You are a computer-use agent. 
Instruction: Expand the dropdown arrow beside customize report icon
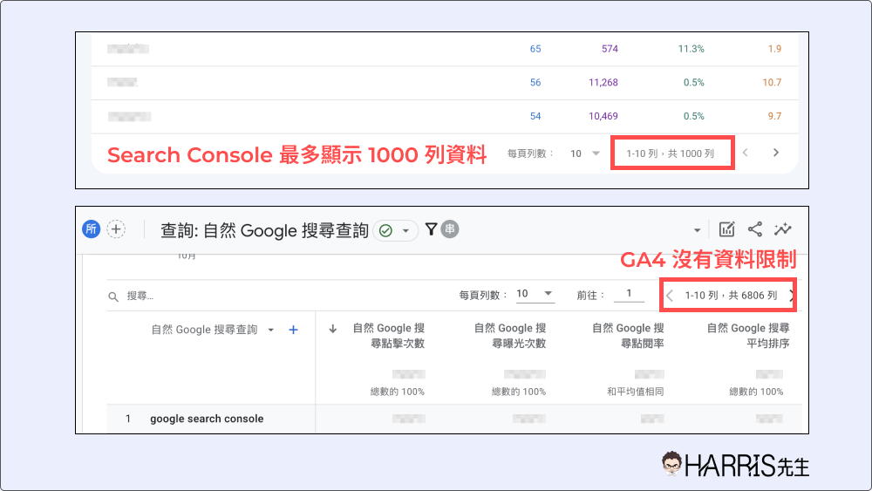(x=697, y=230)
